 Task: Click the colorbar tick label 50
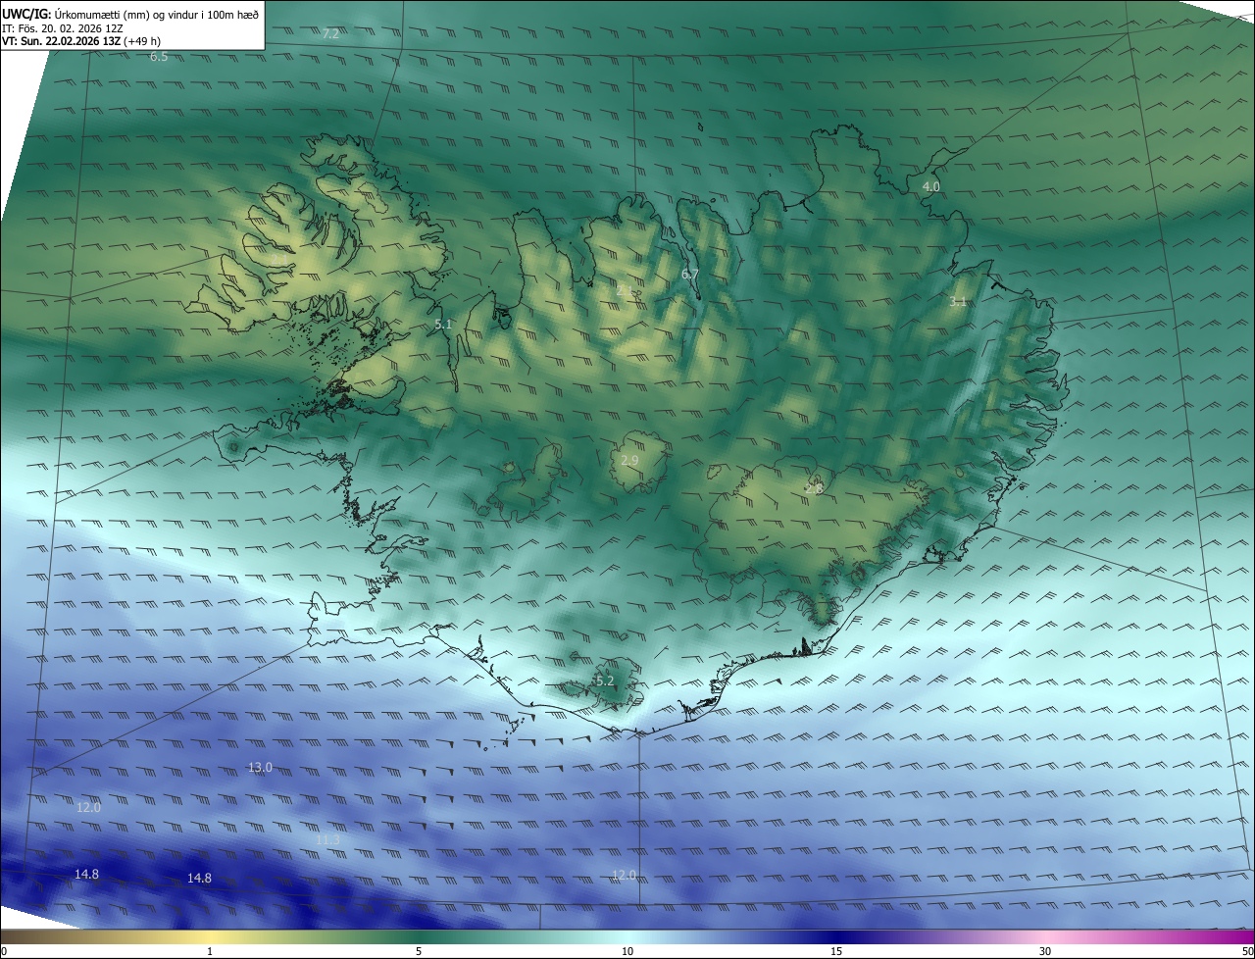[x=1247, y=951]
